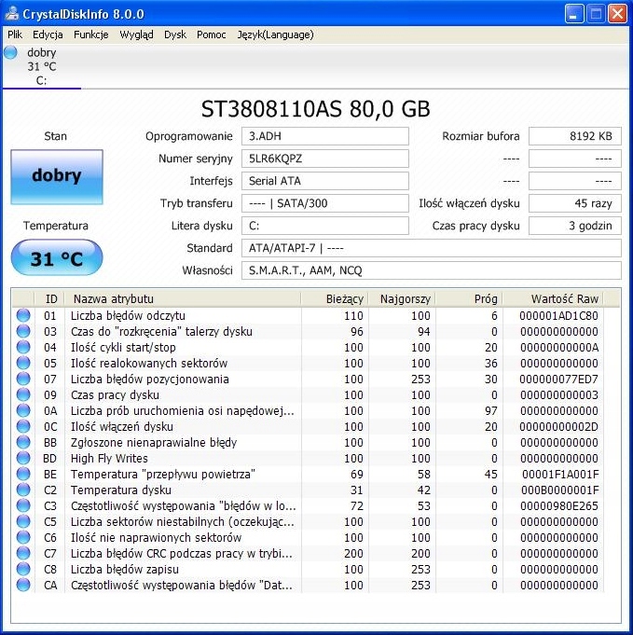
Task: Maximize the CrystalDiskInfo window
Action: 596,14
